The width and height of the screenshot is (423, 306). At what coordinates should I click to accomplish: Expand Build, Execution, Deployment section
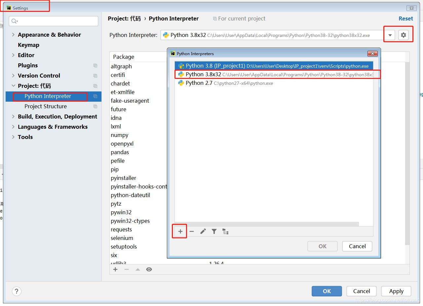13,117
